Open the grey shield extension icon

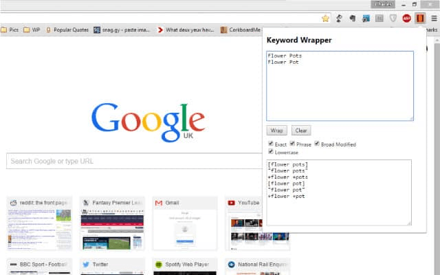tap(393, 19)
